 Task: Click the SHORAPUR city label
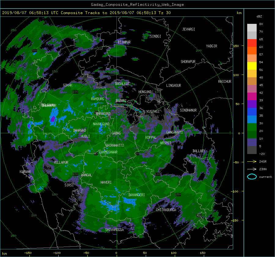point(188,62)
